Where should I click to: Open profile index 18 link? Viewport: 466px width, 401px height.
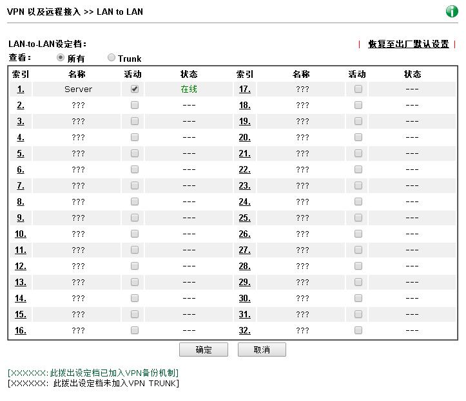(x=244, y=105)
